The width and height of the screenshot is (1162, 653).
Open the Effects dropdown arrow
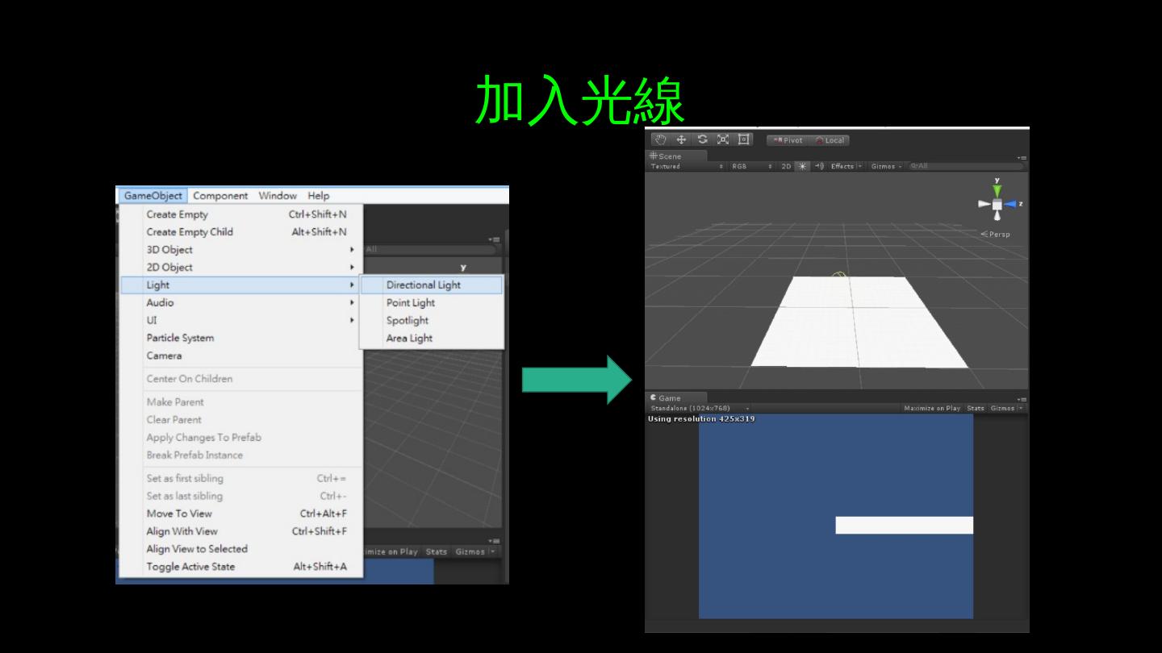tap(859, 166)
